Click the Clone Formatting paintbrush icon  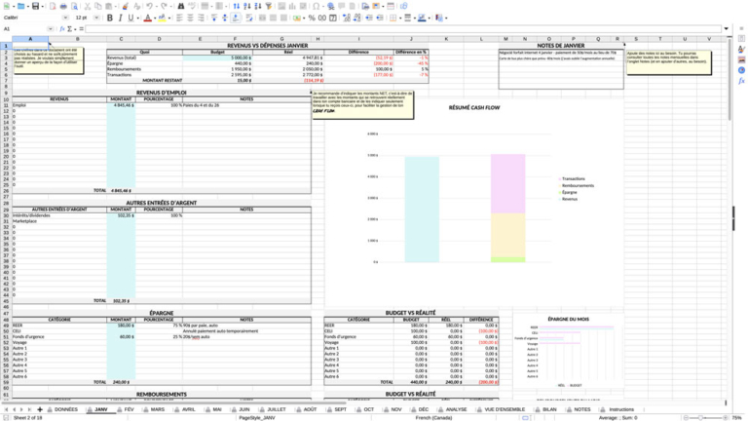(125, 6)
